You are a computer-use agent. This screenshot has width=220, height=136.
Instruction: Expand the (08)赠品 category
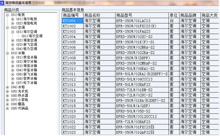tap(7, 104)
